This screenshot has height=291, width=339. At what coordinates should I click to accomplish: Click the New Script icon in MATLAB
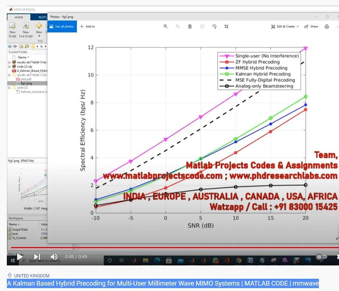click(x=12, y=30)
